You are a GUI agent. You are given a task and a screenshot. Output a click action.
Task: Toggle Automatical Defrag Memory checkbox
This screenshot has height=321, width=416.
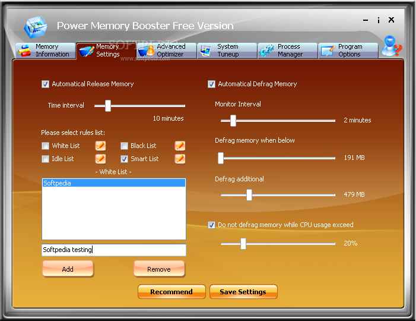tap(211, 84)
